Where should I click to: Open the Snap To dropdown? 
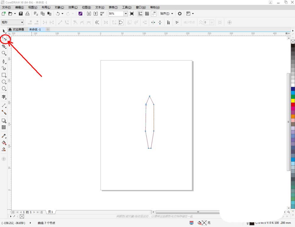[166, 14]
